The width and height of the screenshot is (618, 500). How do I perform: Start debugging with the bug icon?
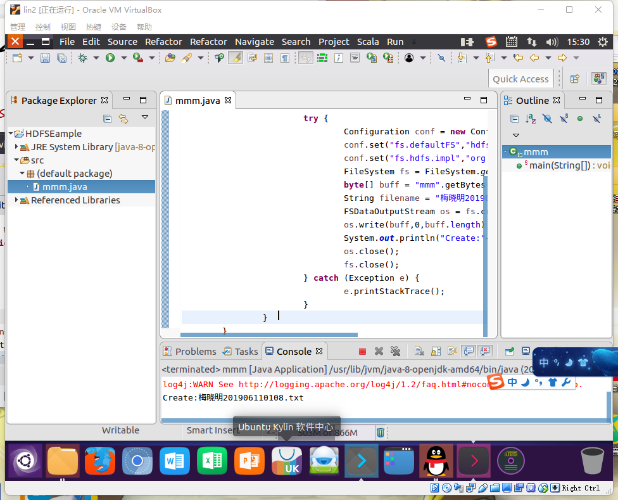point(82,58)
